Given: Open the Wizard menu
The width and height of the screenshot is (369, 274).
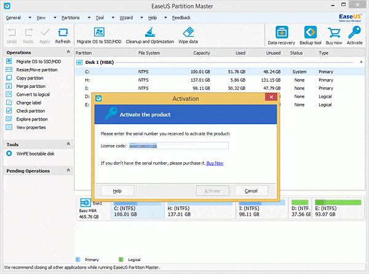Looking at the screenshot, I should click(x=126, y=18).
